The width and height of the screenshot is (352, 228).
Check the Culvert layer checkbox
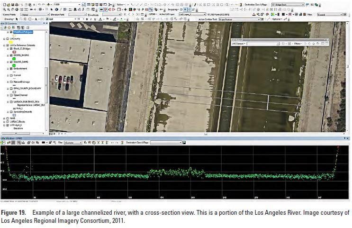[x=11, y=75]
